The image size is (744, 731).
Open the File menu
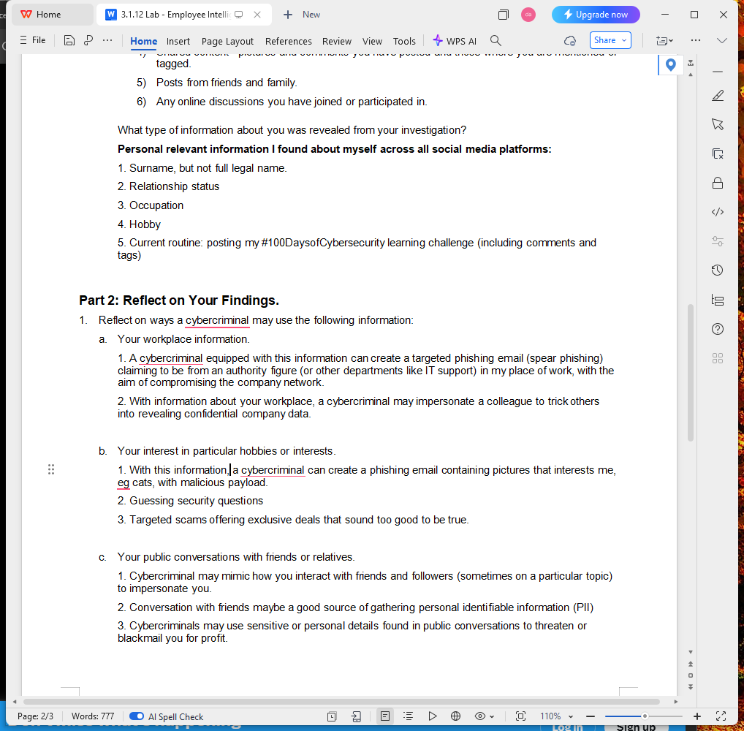(x=33, y=40)
